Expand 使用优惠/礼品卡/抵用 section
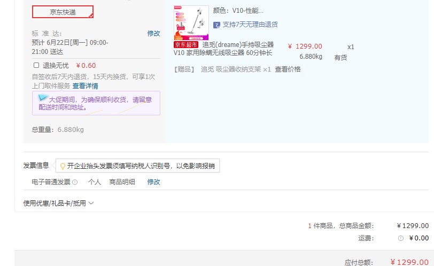Viewport: 434px width, 266px height. tap(58, 203)
